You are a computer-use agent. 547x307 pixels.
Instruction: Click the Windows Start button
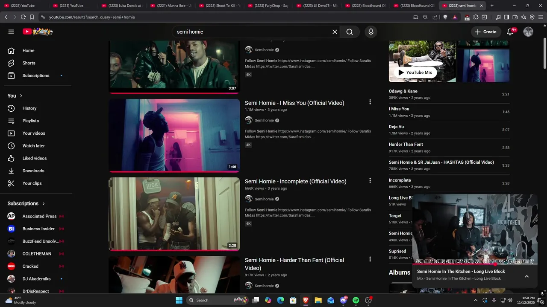(179, 300)
